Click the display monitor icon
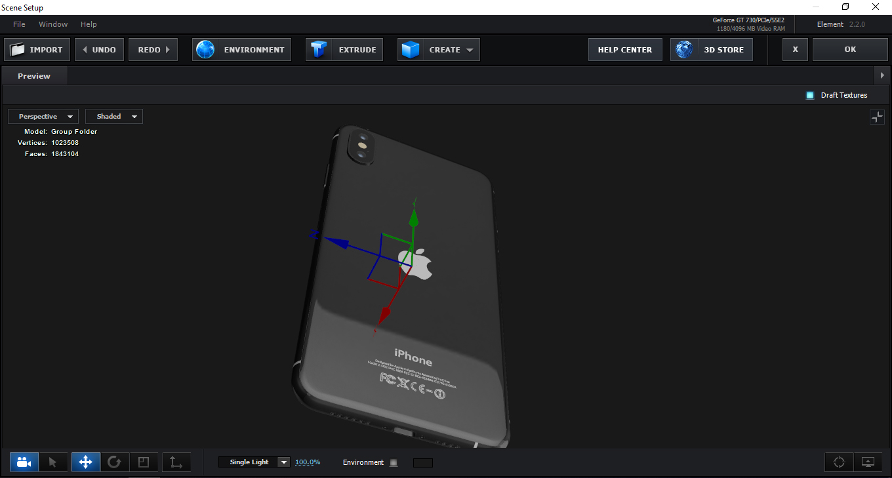Viewport: 892px width, 478px height. pos(868,462)
